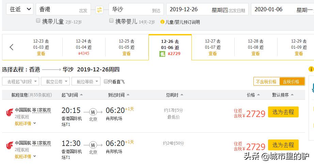Click the transfer icon on 20:15 flight
The image size is (314, 165).
pyautogui.click(x=93, y=112)
